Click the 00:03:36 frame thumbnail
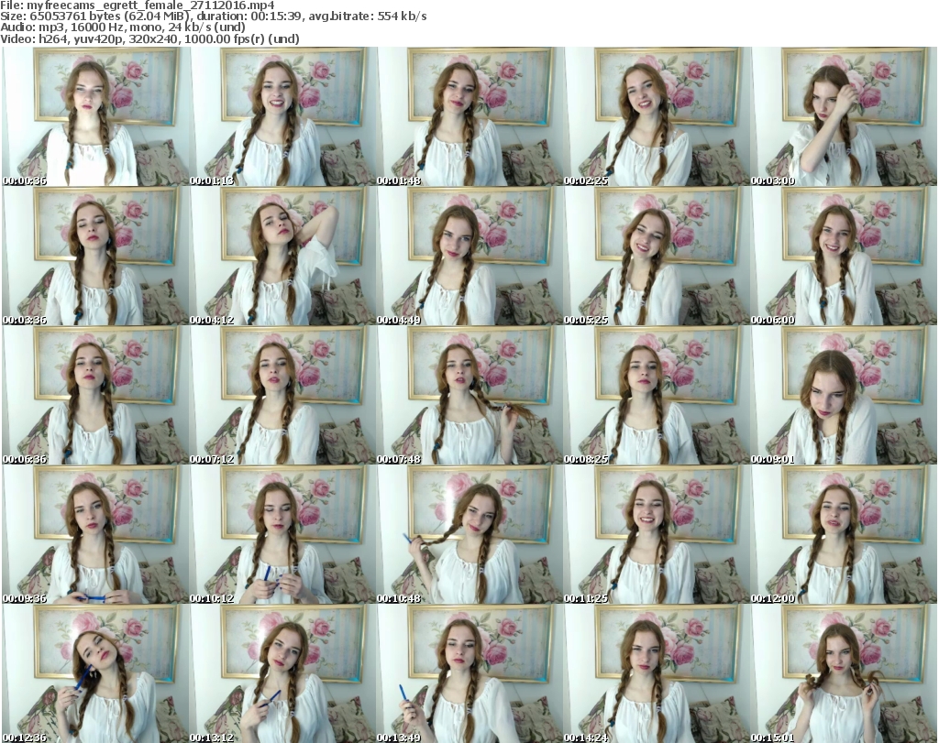Screen dimensions: 939x743 pos(95,256)
